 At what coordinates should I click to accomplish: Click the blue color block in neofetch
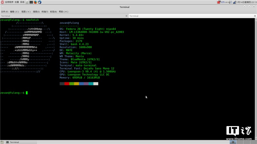tap(81, 84)
